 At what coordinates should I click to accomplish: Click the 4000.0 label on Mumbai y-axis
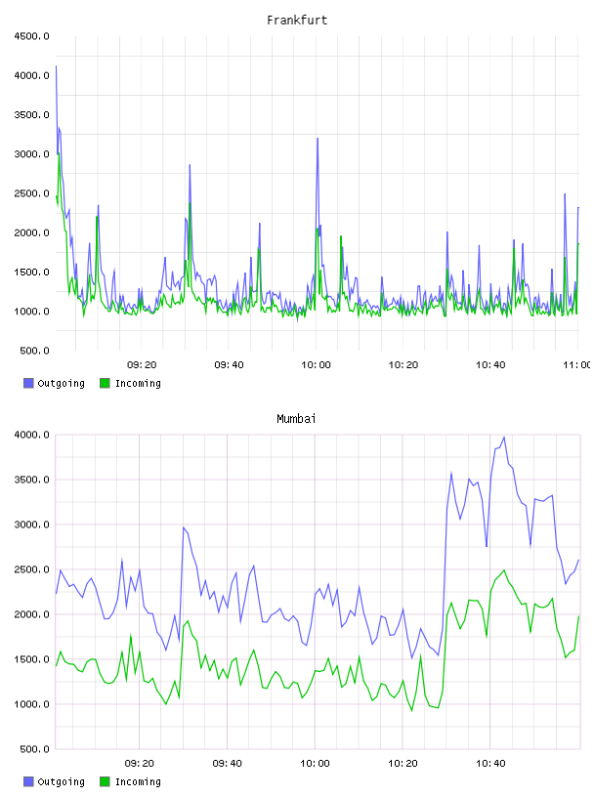pyautogui.click(x=31, y=435)
